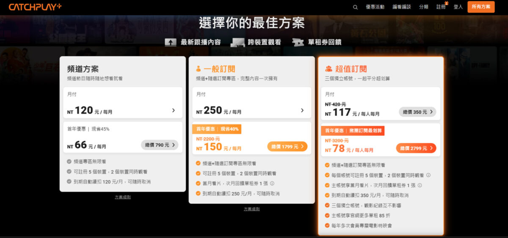Click info icon next to 2 個裝置同時觀看 in 超值訂閱

(x=428, y=175)
